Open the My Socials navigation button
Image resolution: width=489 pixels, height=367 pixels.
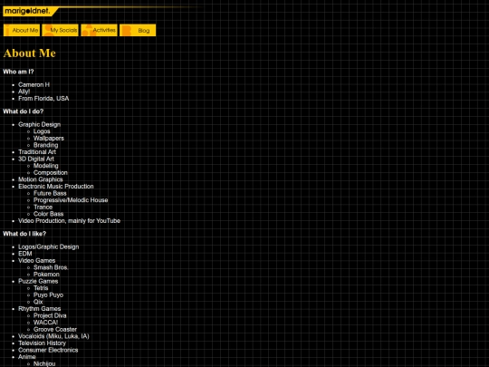click(x=60, y=30)
